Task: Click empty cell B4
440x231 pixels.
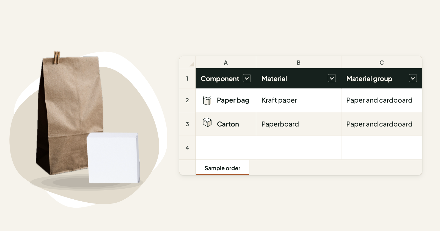Action: click(299, 148)
